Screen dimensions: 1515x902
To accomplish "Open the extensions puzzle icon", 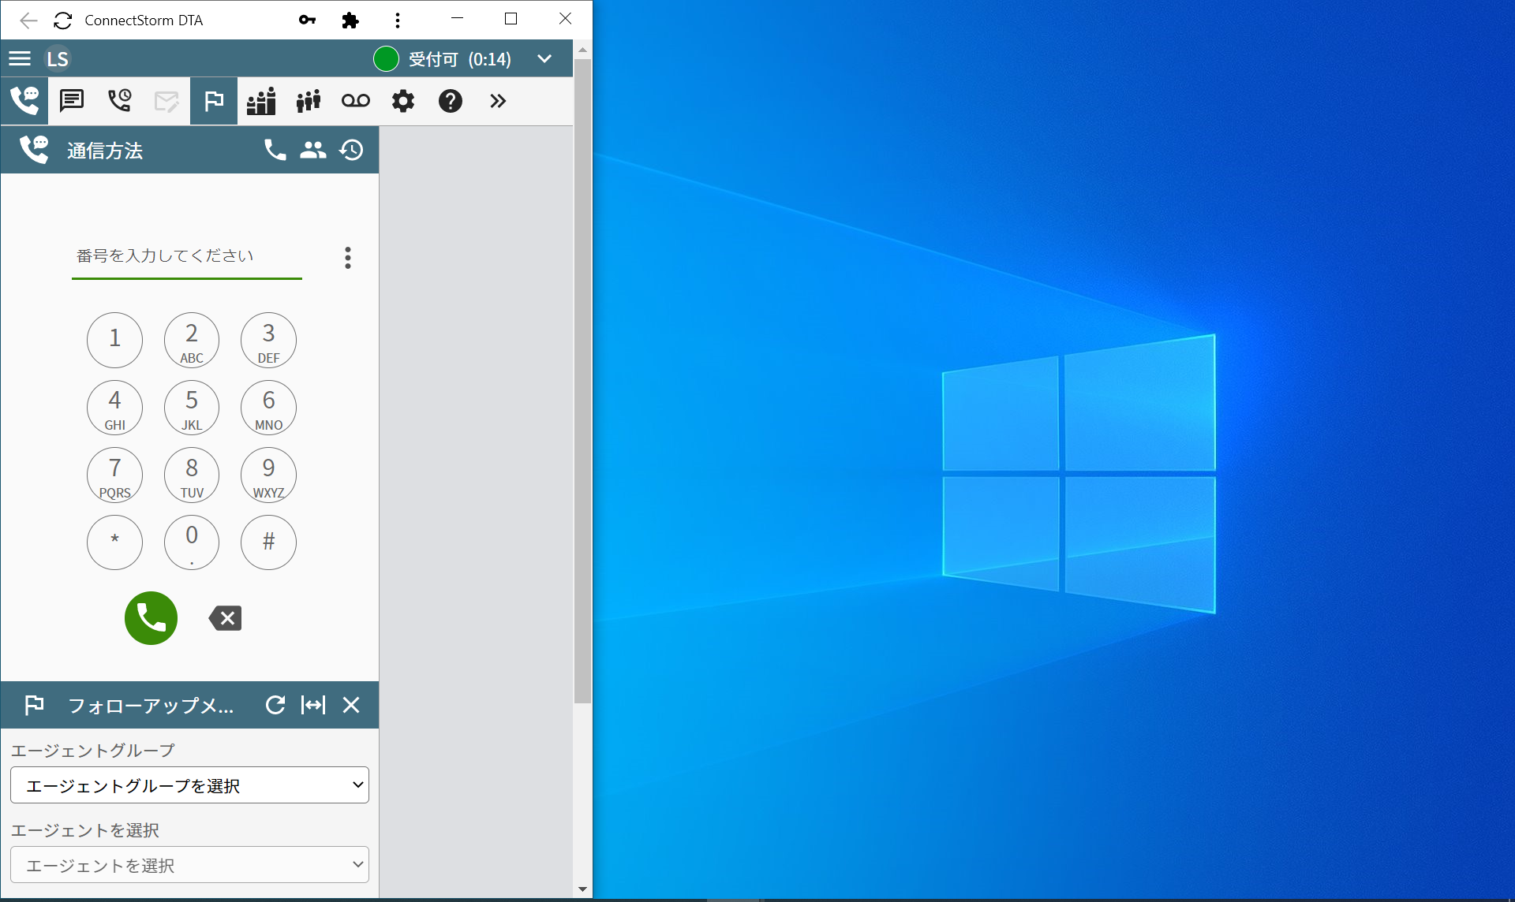I will 350,20.
